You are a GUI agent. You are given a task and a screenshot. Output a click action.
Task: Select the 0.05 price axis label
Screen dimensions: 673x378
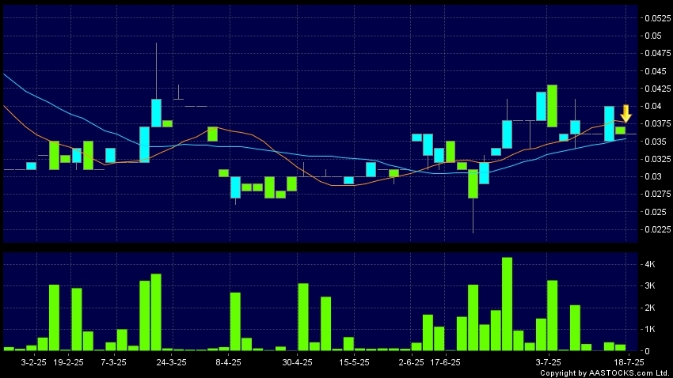pos(653,36)
